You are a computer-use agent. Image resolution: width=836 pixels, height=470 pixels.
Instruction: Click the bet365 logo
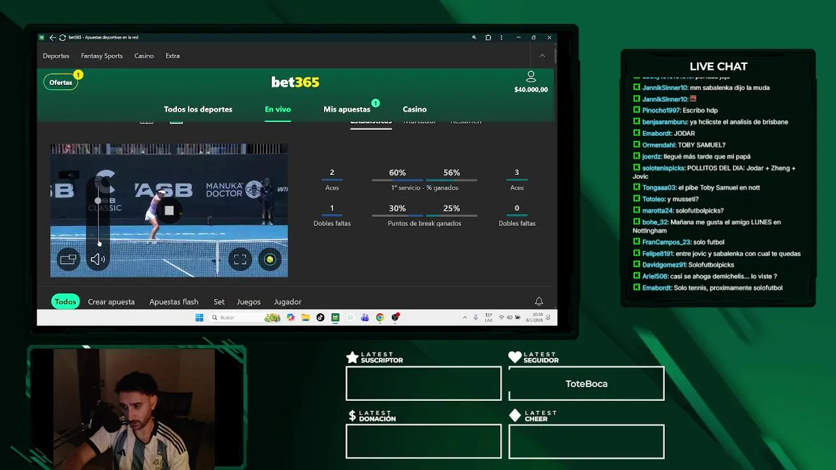click(295, 82)
